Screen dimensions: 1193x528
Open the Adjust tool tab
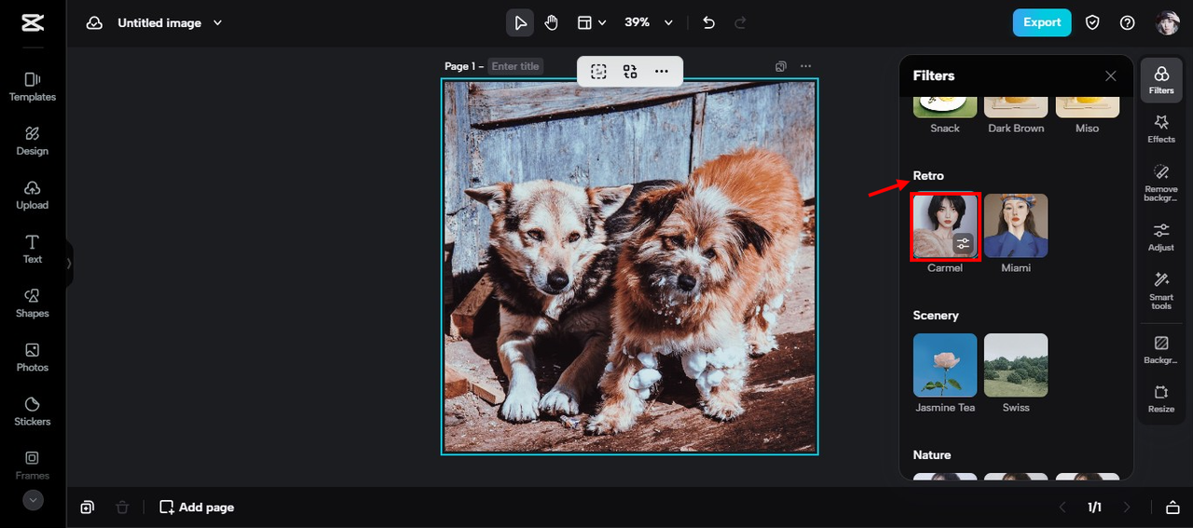[1161, 237]
